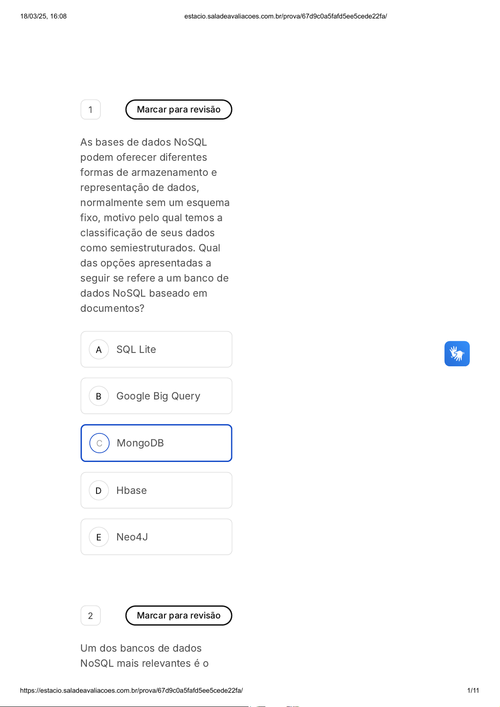Click the page URL in the header
The image size is (500, 707).
pyautogui.click(x=285, y=16)
